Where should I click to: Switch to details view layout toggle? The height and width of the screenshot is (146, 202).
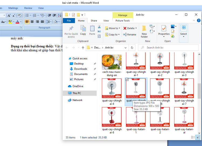point(193,137)
